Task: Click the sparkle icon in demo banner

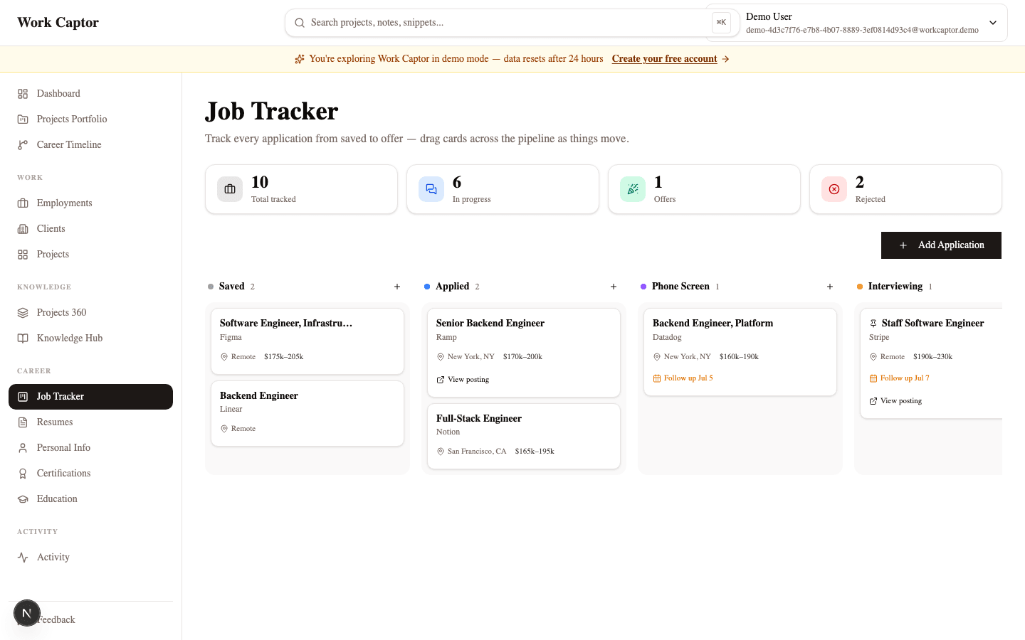Action: (300, 59)
